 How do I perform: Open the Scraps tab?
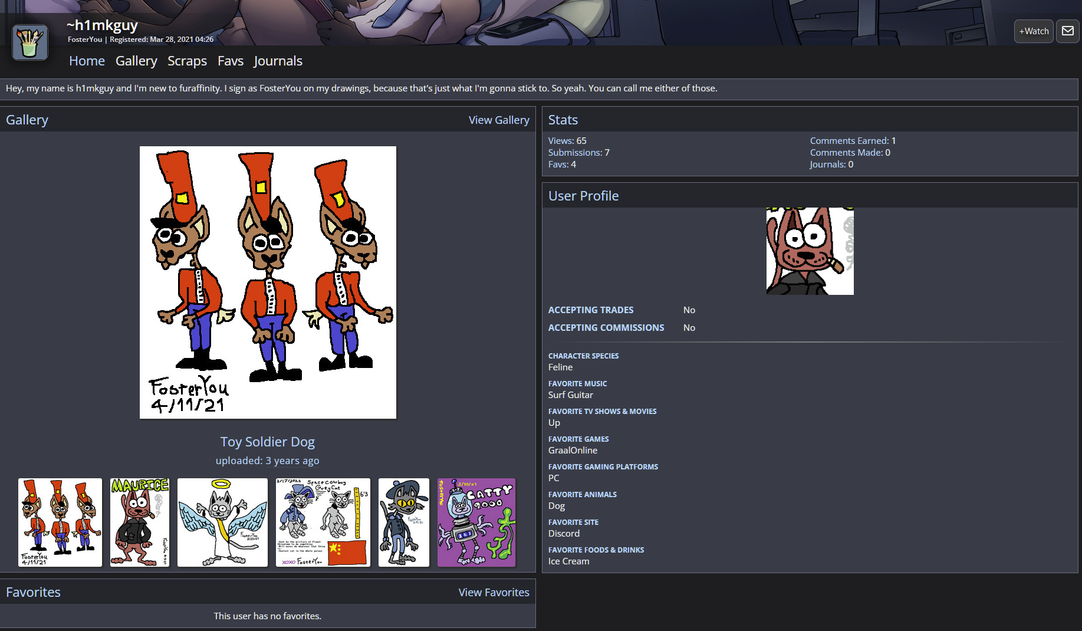187,61
